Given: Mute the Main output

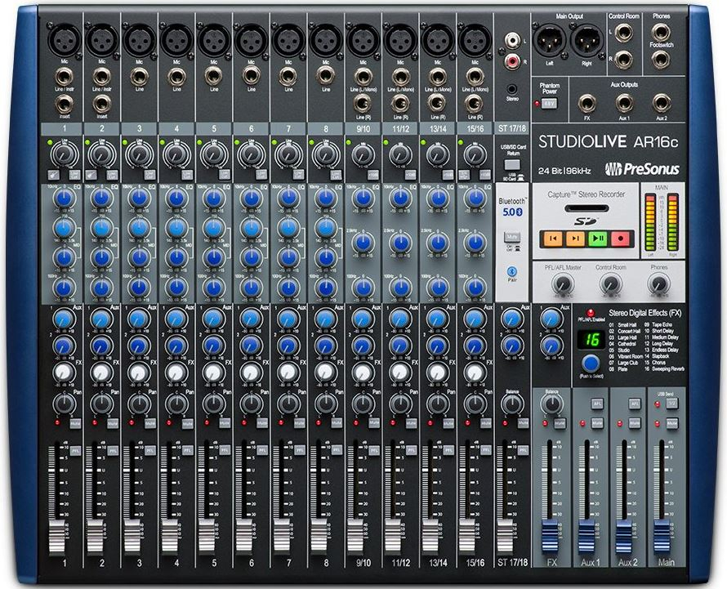Looking at the screenshot, I should click(671, 423).
